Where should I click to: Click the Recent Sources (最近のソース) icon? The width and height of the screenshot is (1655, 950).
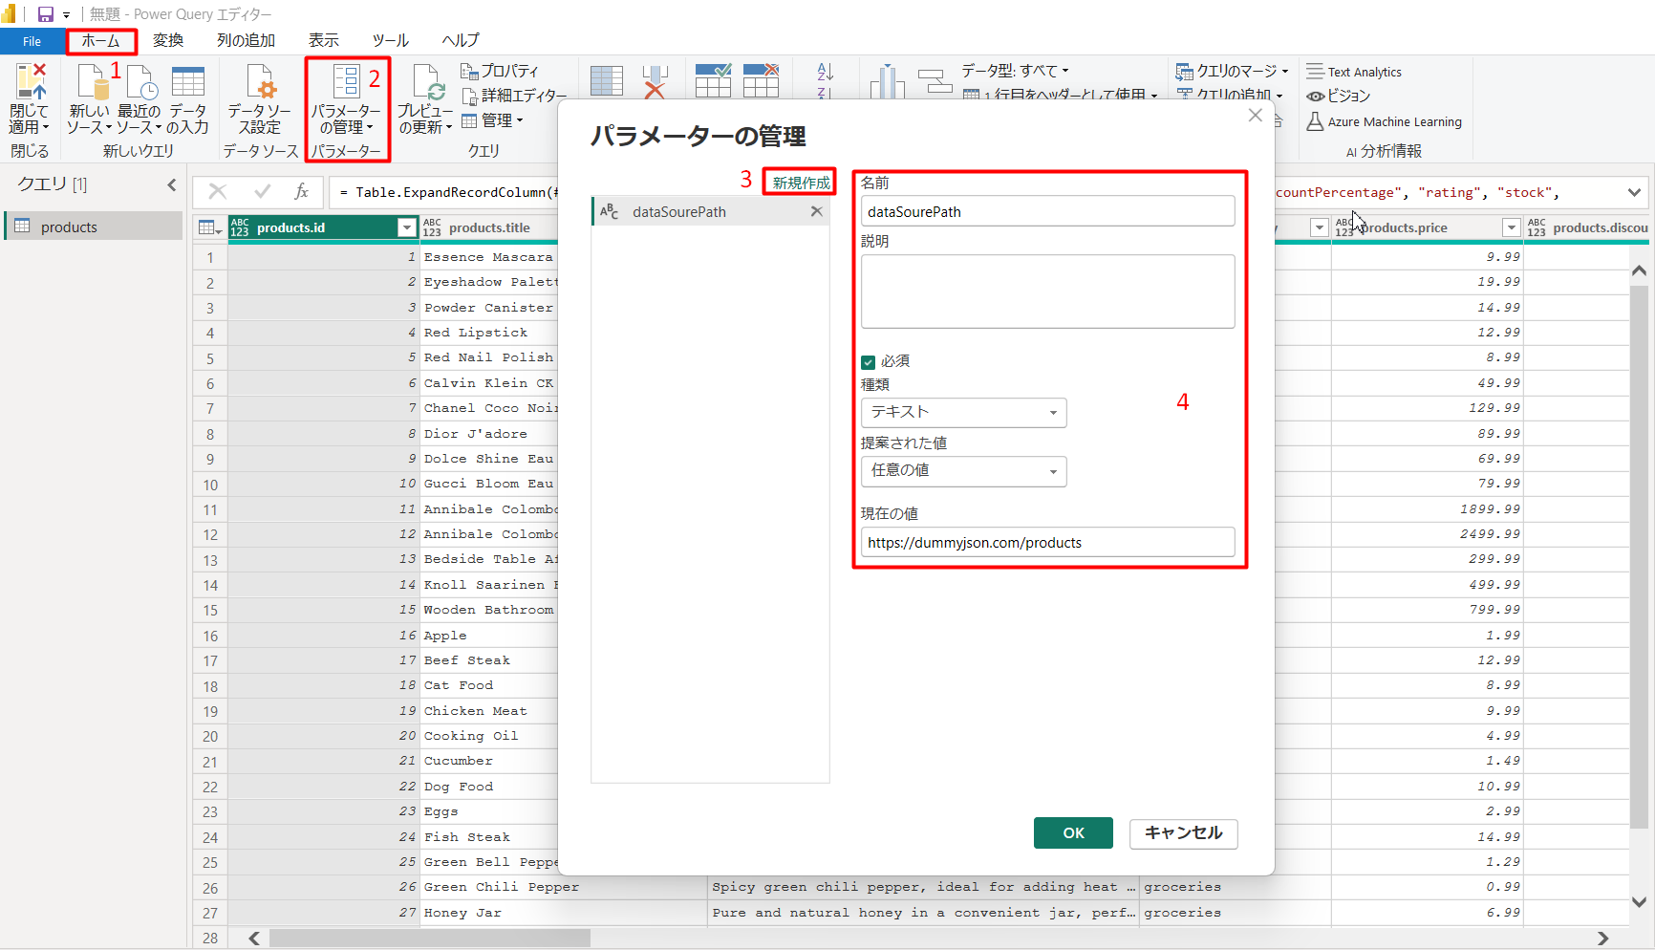(140, 84)
